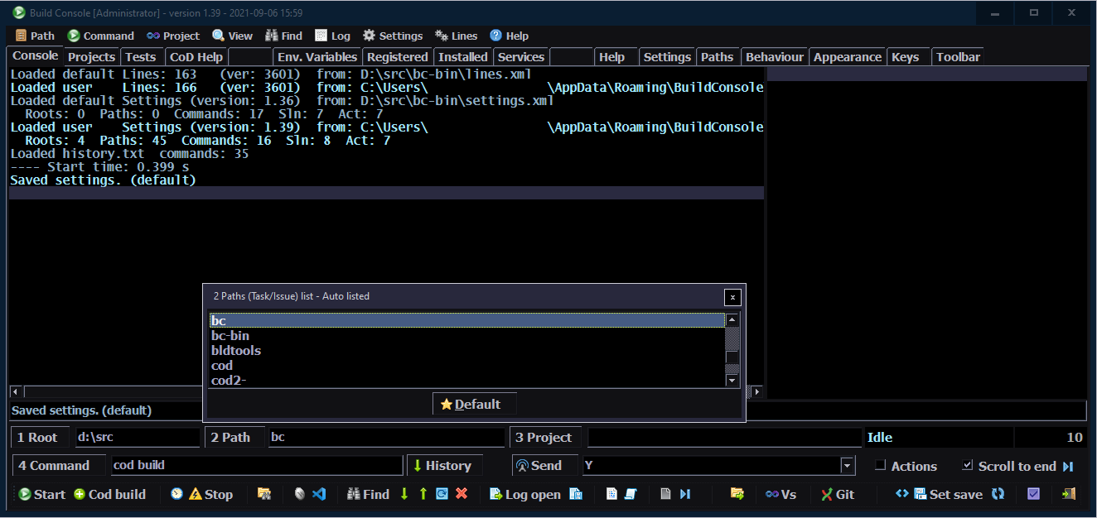Click the blue save icon after Log open
This screenshot has width=1097, height=518.
(576, 494)
